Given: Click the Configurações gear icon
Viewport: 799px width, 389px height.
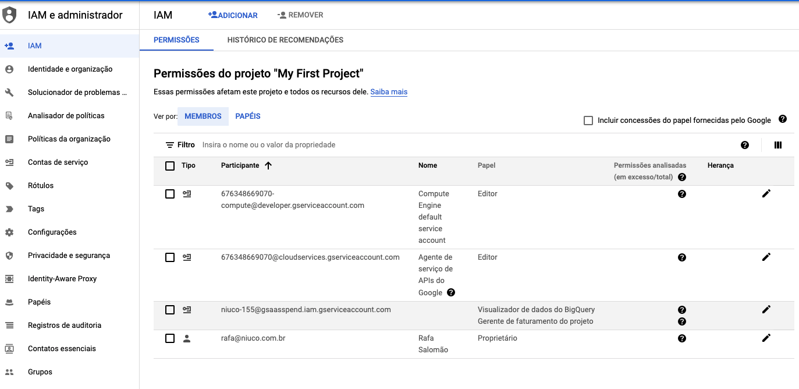Looking at the screenshot, I should (9, 232).
